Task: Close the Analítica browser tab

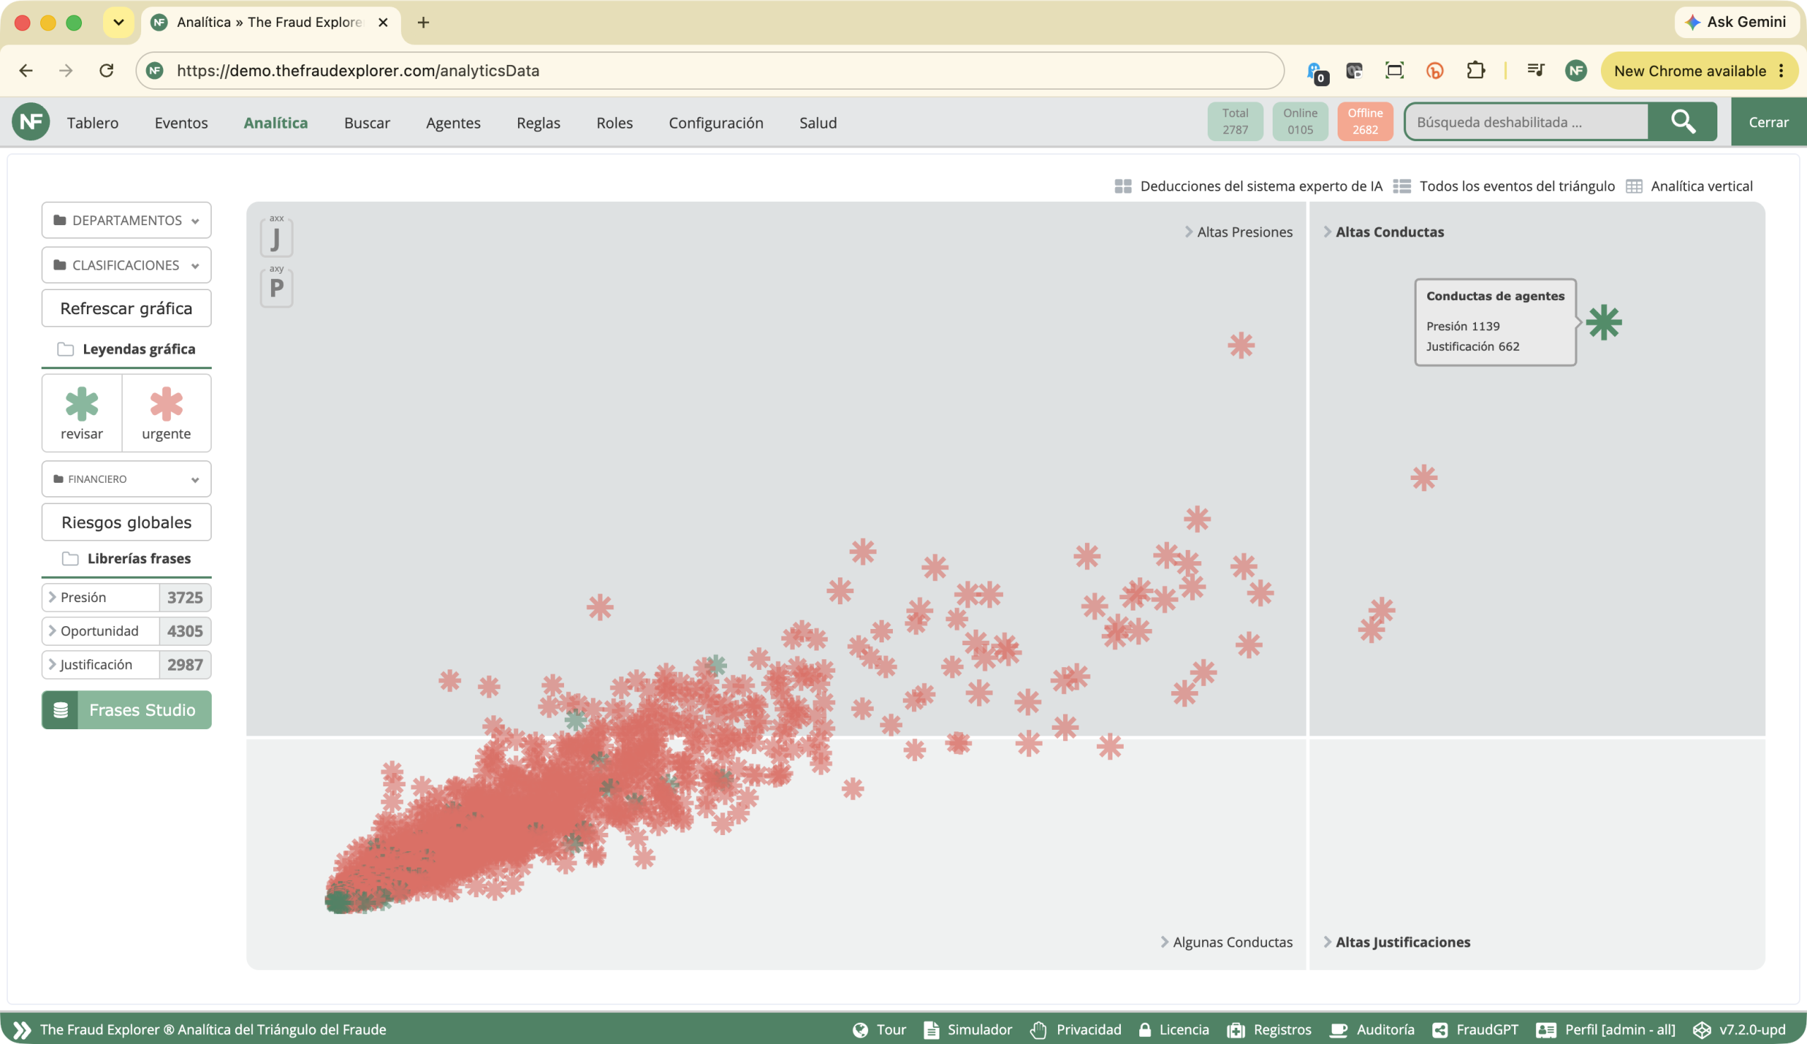Action: 383,22
